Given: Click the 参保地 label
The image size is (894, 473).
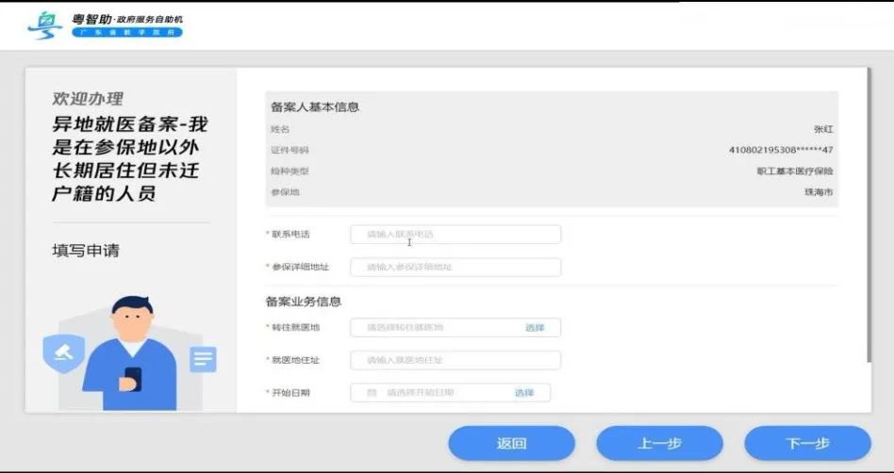Looking at the screenshot, I should tap(285, 192).
